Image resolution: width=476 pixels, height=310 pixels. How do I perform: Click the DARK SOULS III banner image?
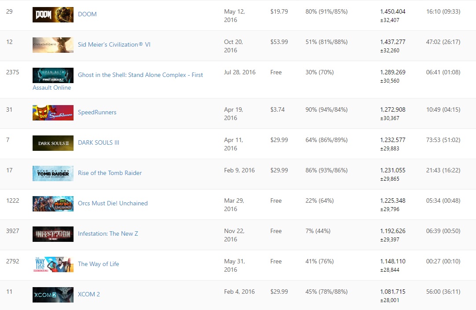pos(53,143)
